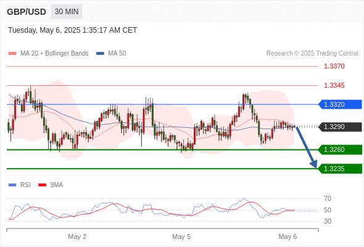Click the 30 MIN timeframe button
364x247 pixels.
67,12
